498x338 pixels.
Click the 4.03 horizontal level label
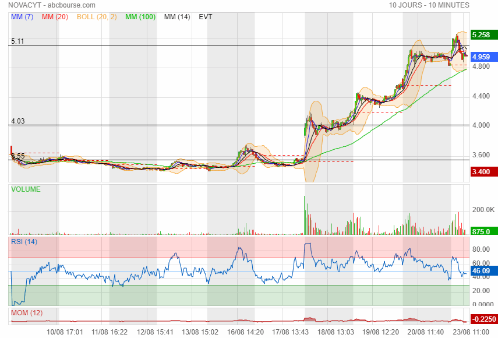(x=18, y=121)
